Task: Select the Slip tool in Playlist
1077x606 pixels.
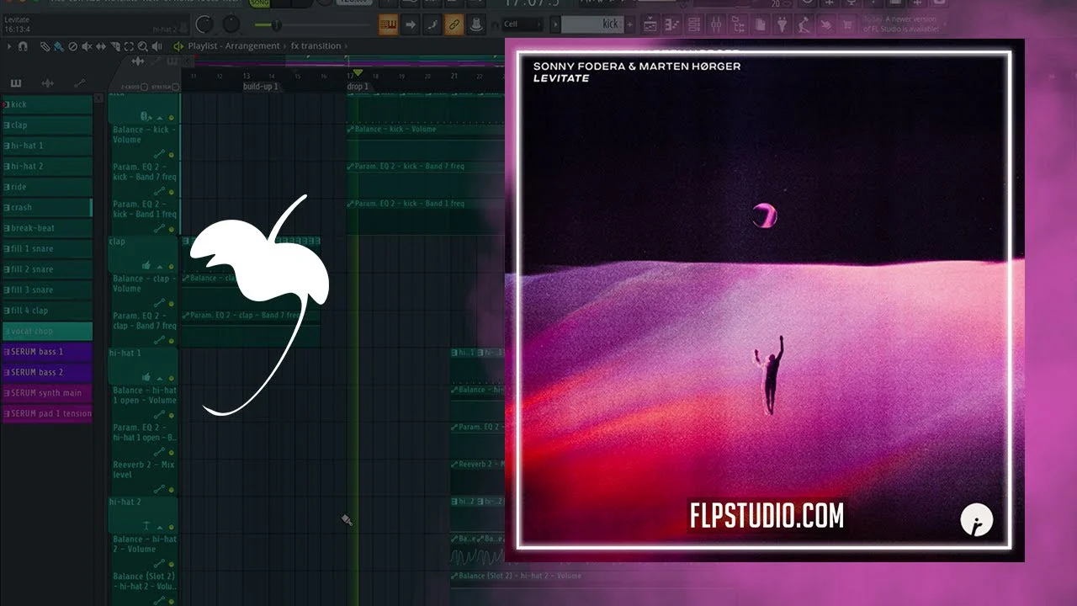Action: click(100, 46)
